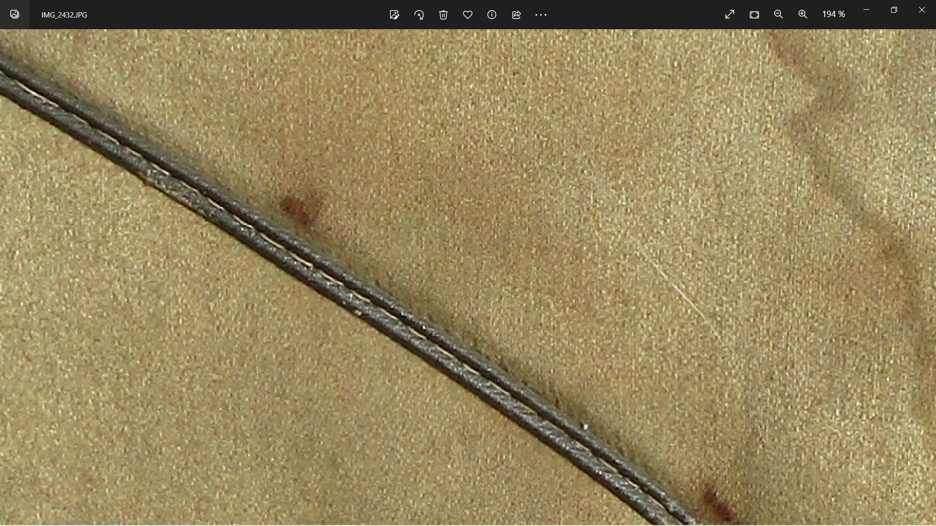936x526 pixels.
Task: Zoom in with plus magnifier
Action: [x=803, y=15]
